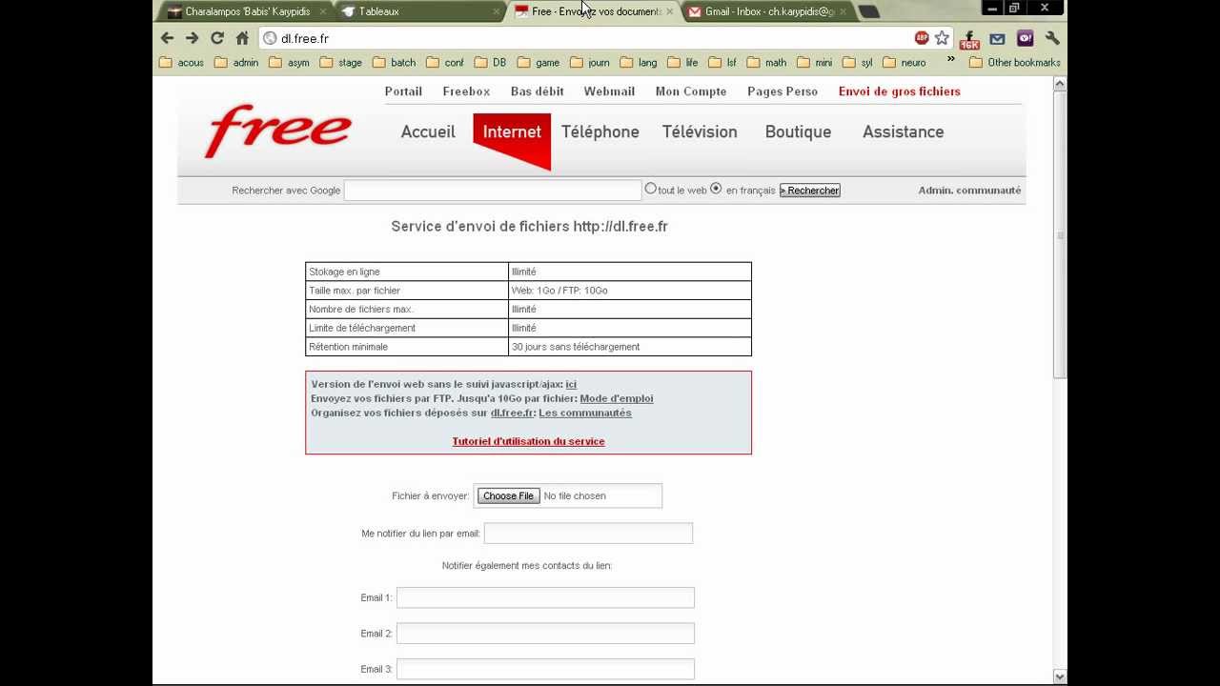Open the syl bookmark folder
1220x686 pixels.
tap(858, 63)
